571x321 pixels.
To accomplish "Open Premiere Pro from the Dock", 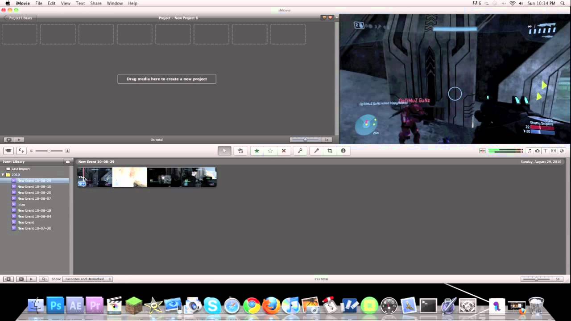I will (95, 305).
